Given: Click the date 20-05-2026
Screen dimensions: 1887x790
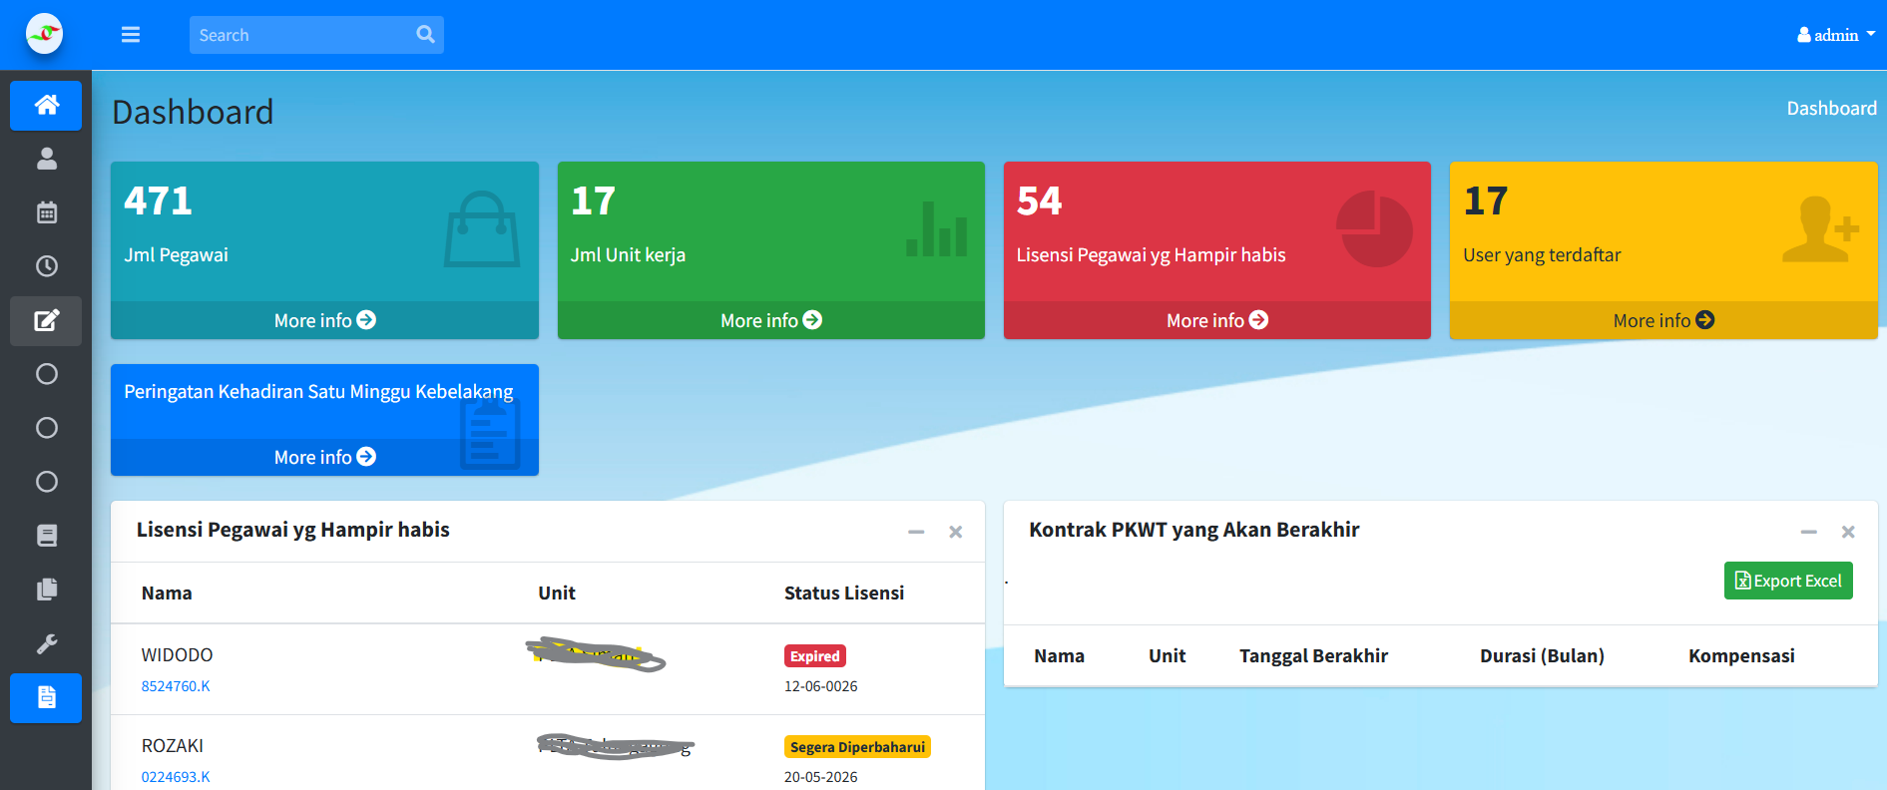Looking at the screenshot, I should click(x=820, y=777).
